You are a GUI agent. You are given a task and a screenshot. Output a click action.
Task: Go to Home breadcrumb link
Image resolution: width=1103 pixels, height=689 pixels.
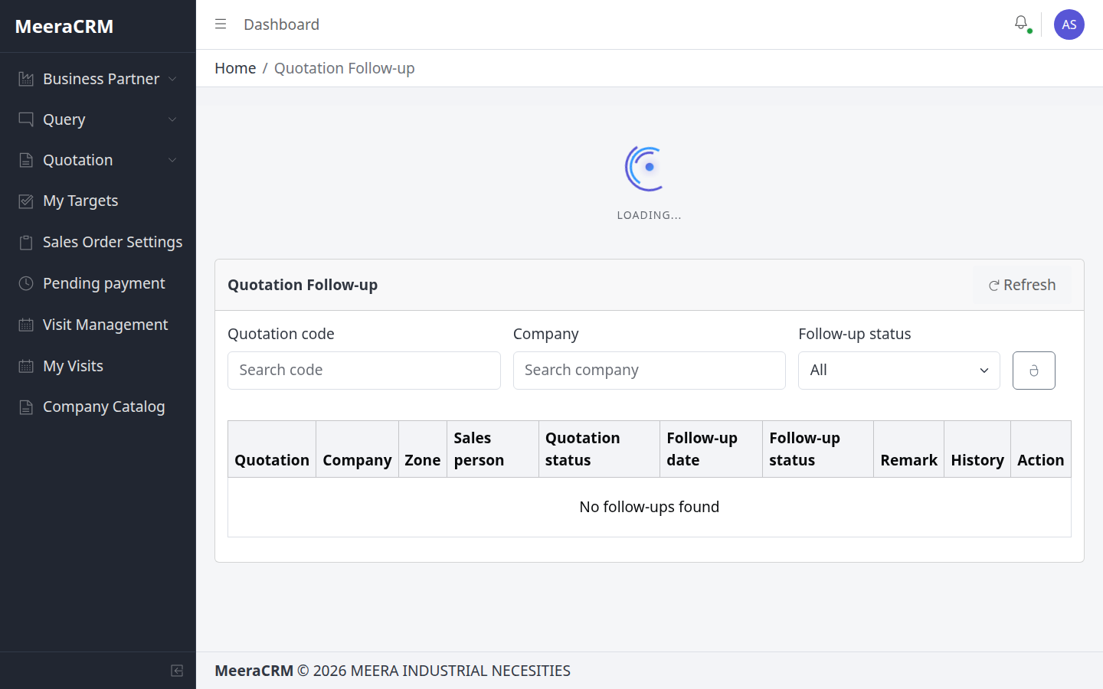[235, 68]
